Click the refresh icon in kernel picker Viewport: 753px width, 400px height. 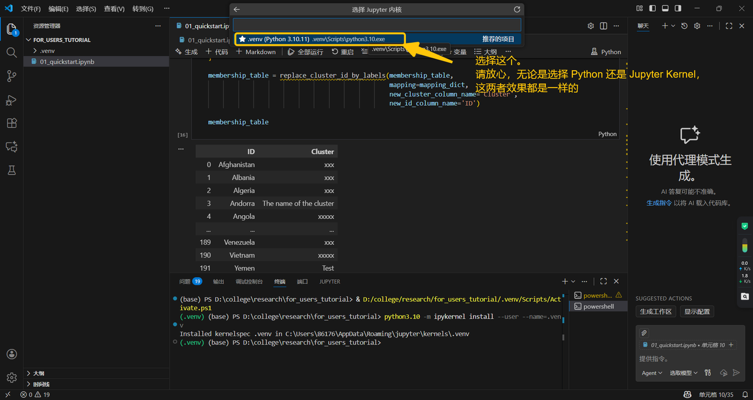[517, 9]
